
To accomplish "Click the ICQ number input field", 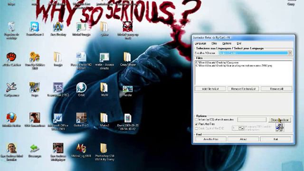I will (x=252, y=120).
